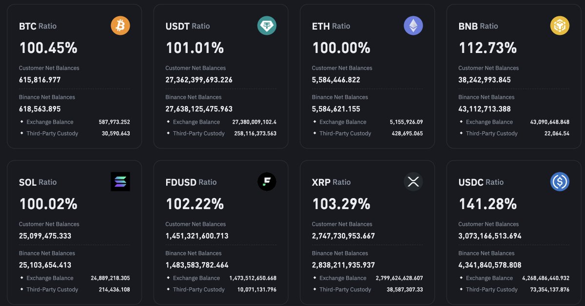Screen dimensions: 585x306
Task: Click the green Tether USDT icon
Action: tap(267, 25)
